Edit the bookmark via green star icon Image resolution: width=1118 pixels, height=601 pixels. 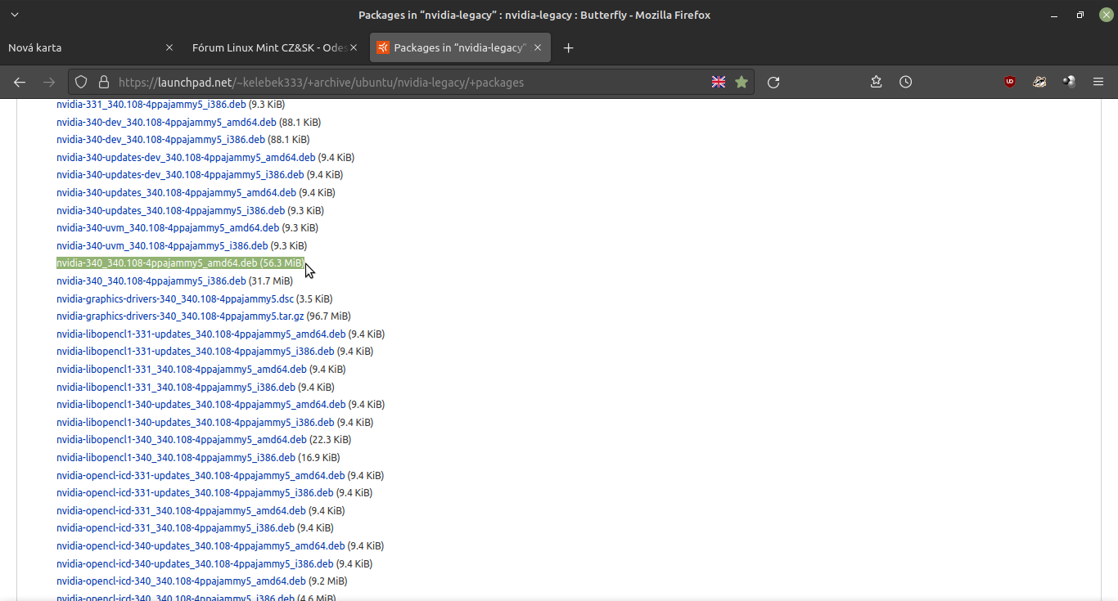[742, 82]
